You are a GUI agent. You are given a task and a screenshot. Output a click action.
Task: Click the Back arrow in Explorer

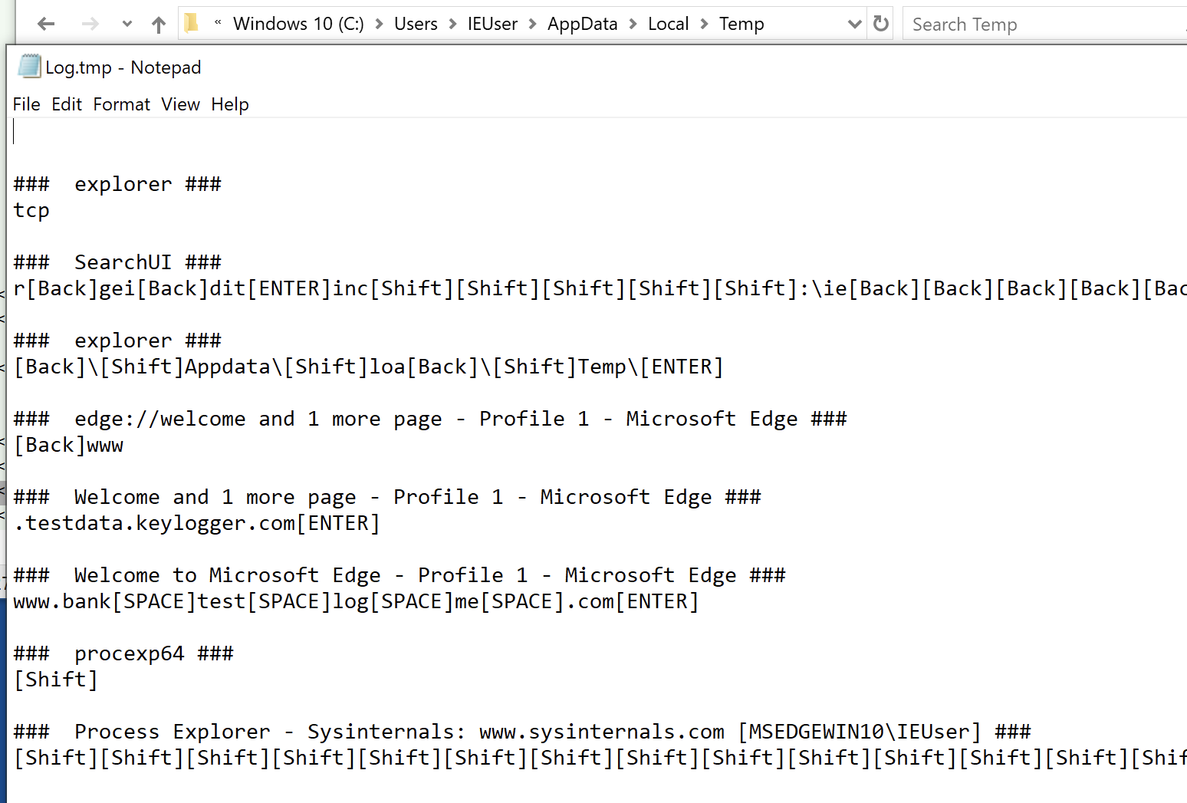coord(46,25)
